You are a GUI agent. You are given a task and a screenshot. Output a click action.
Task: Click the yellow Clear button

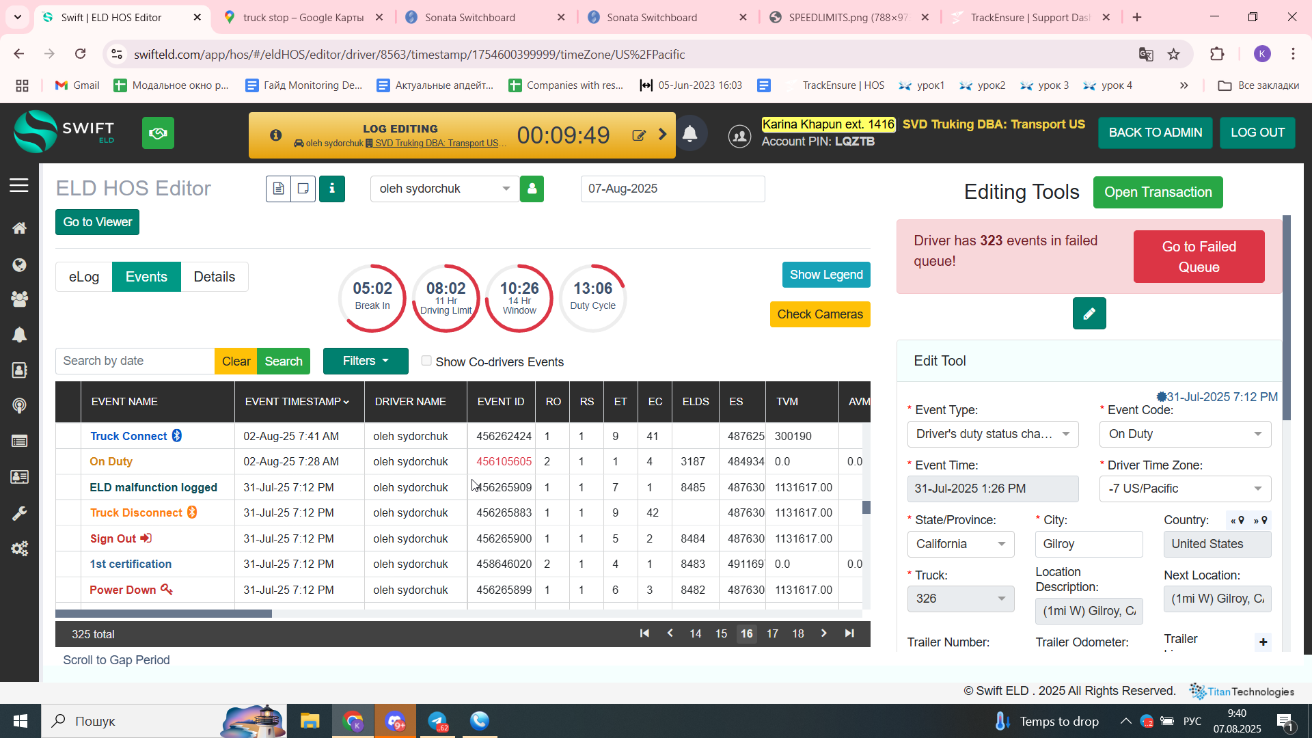(236, 361)
